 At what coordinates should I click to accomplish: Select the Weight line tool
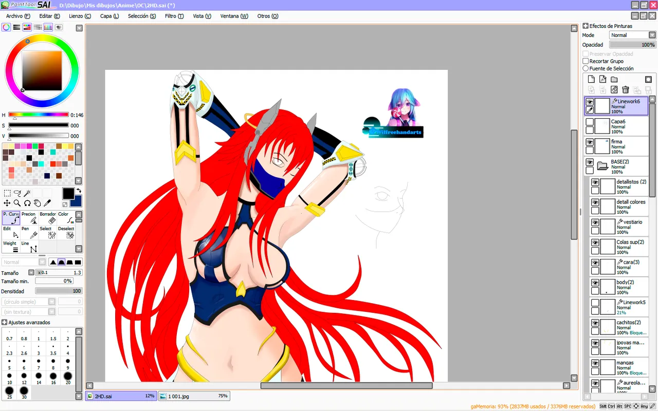11,247
